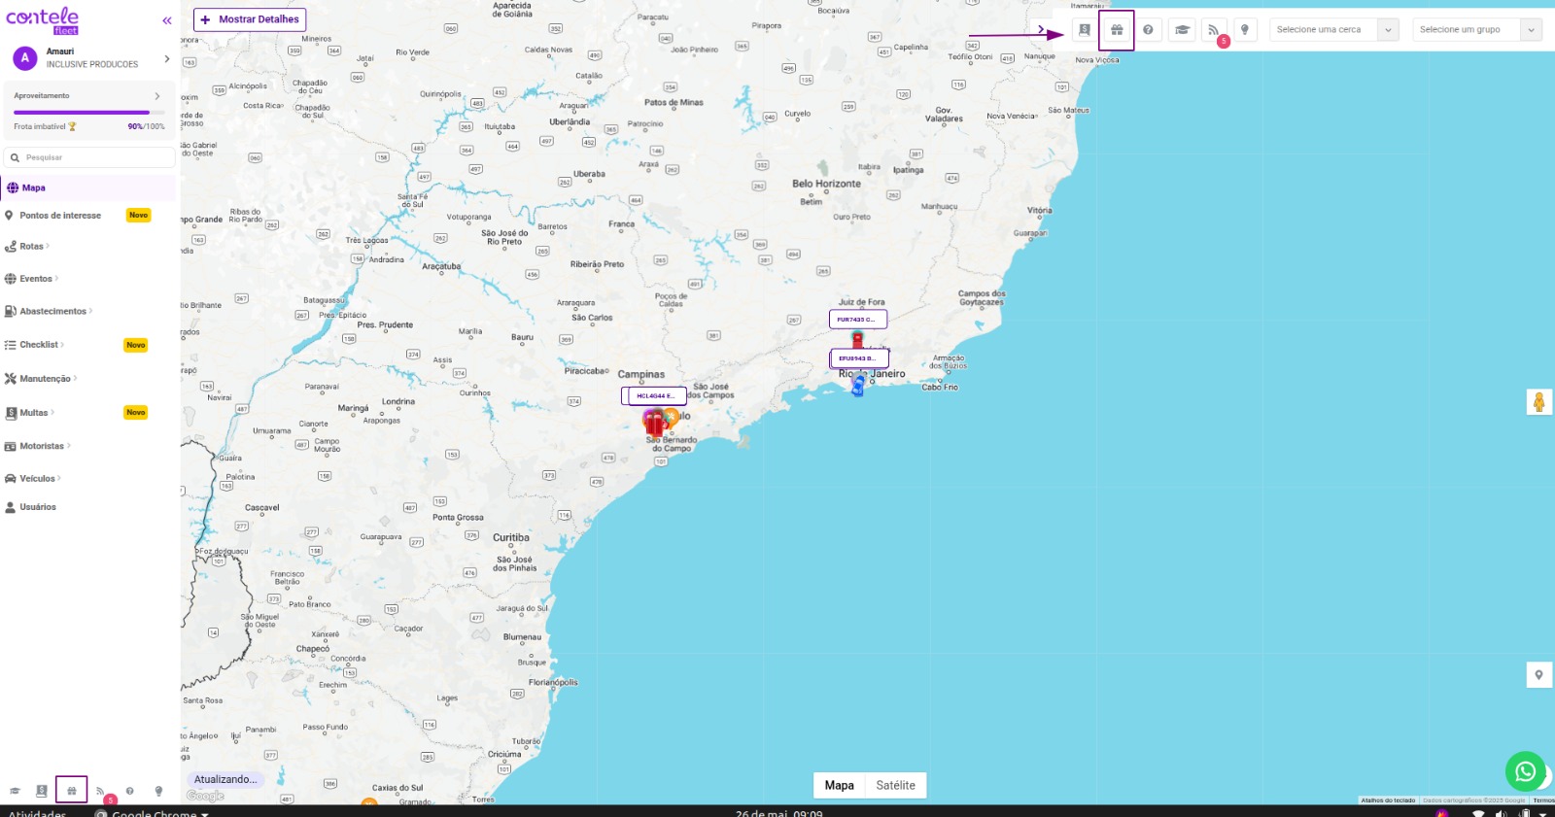
Task: Open the lightbulb suggestions icon in the top toolbar
Action: tap(1245, 30)
